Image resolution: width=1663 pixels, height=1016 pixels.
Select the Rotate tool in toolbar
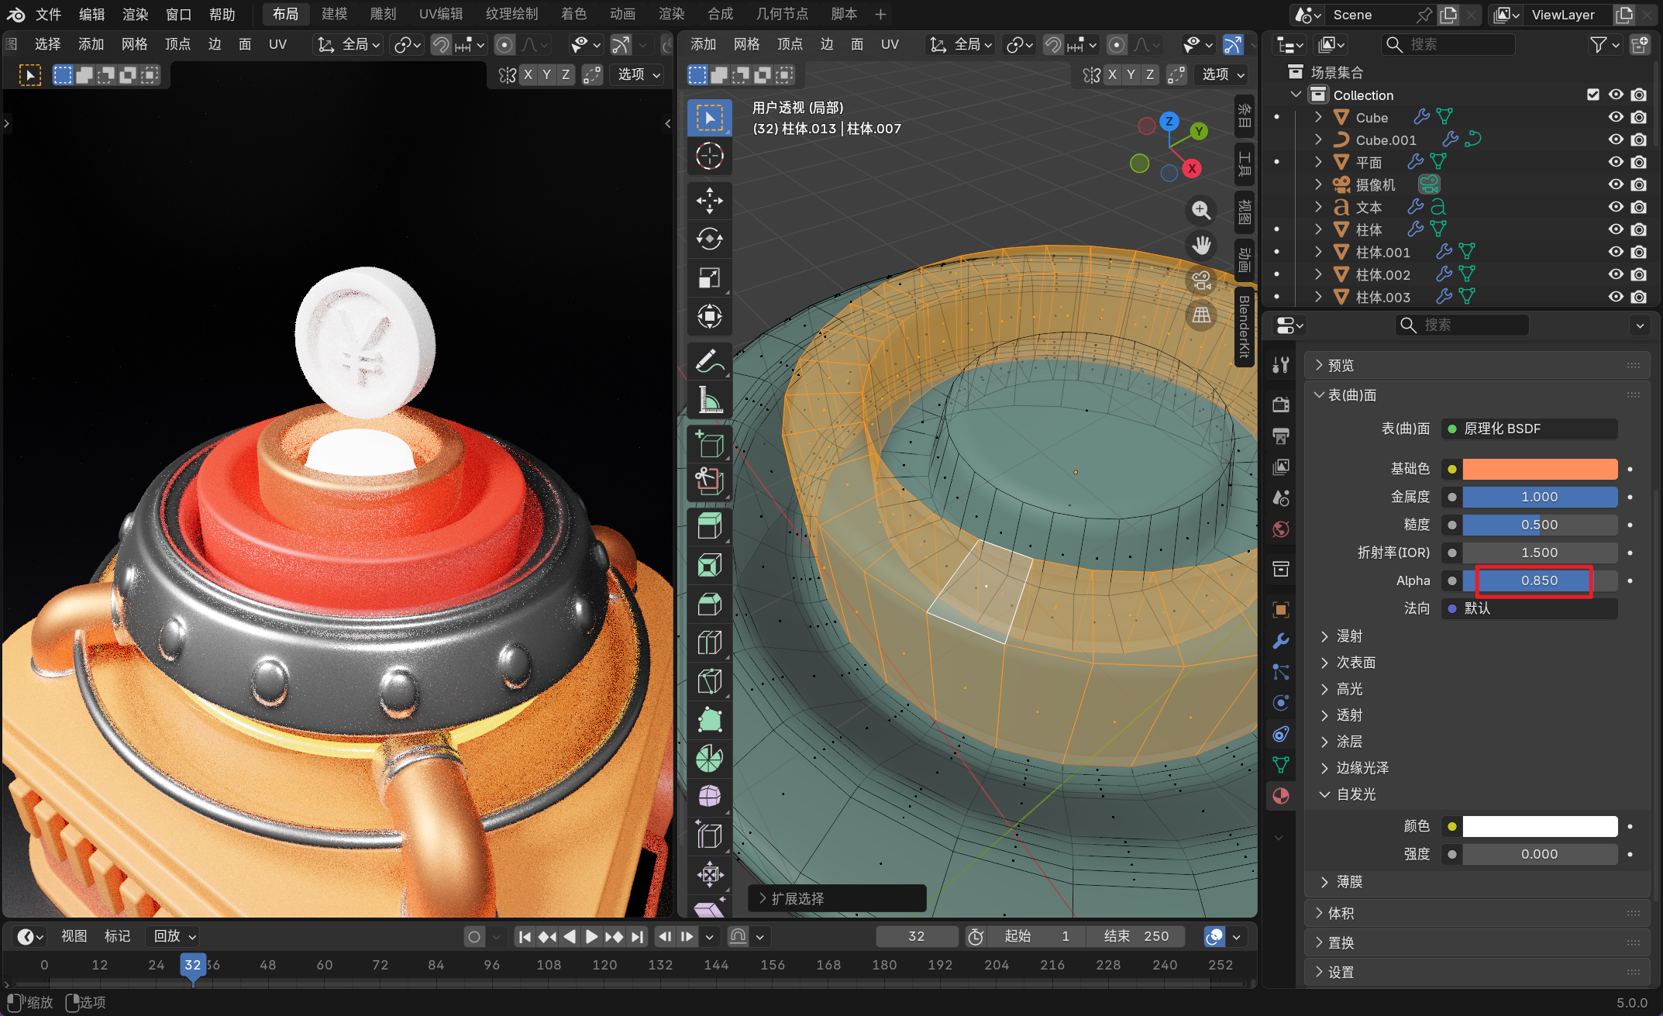click(709, 239)
